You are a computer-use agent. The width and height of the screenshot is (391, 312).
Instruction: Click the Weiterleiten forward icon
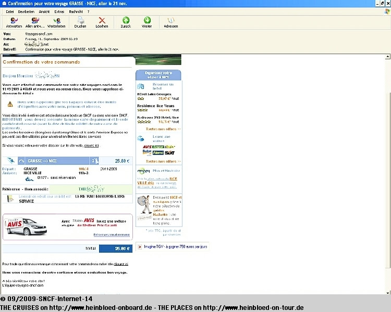pos(57,20)
